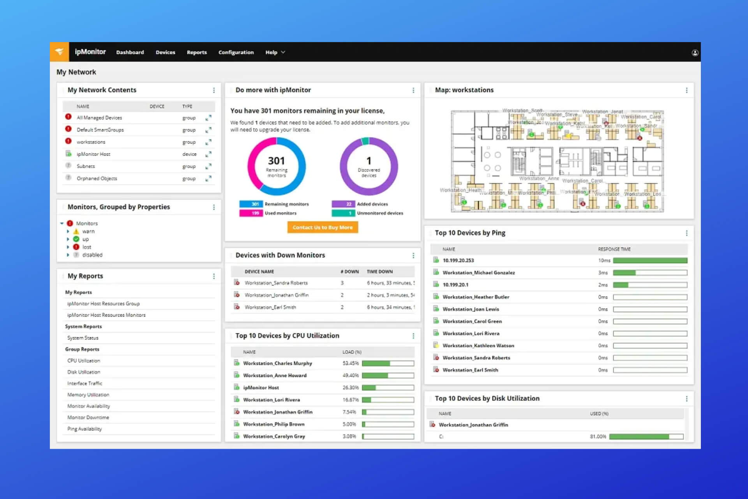The height and width of the screenshot is (499, 748).
Task: Click the purple Added devices legend swatch
Action: point(343,204)
